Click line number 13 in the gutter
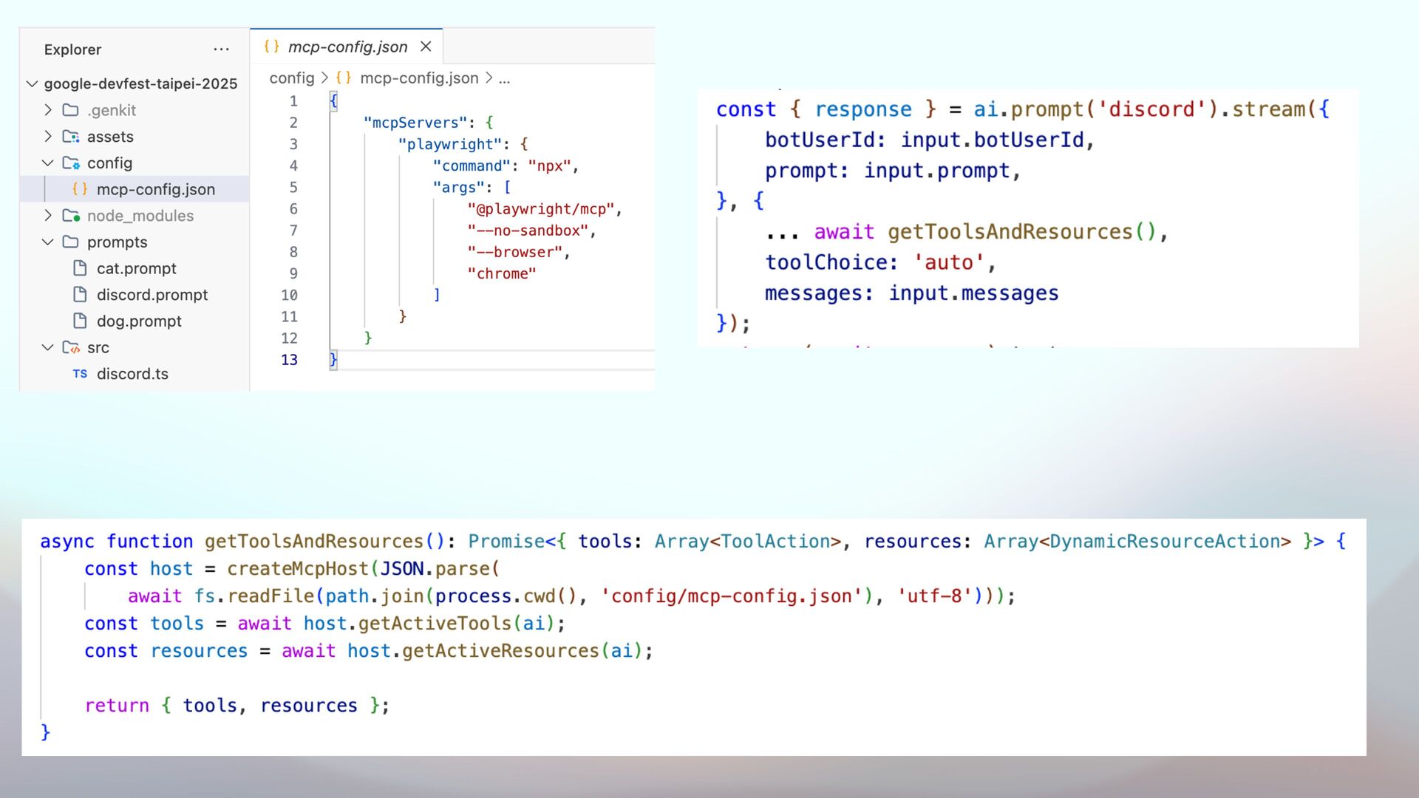Image resolution: width=1419 pixels, height=798 pixels. [x=289, y=360]
